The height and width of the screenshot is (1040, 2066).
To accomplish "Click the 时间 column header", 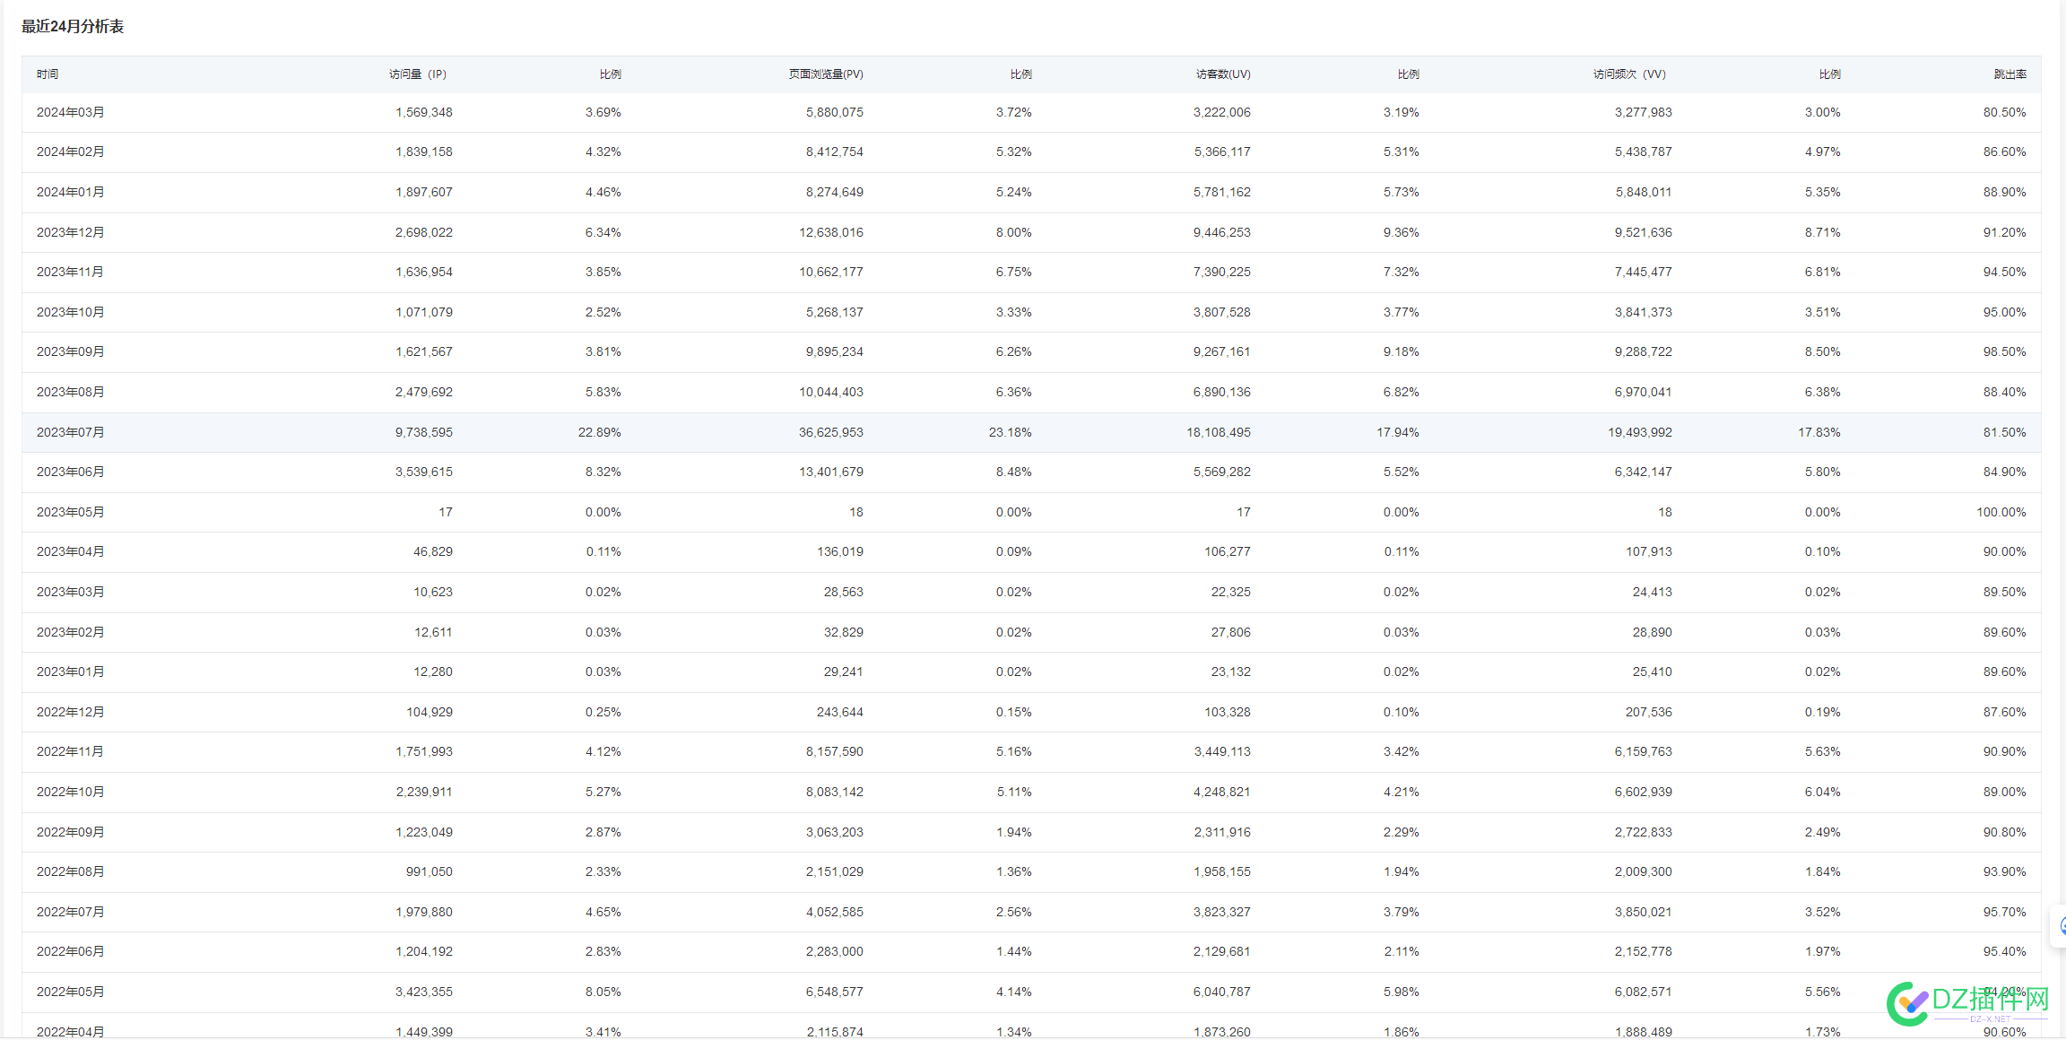I will [48, 74].
